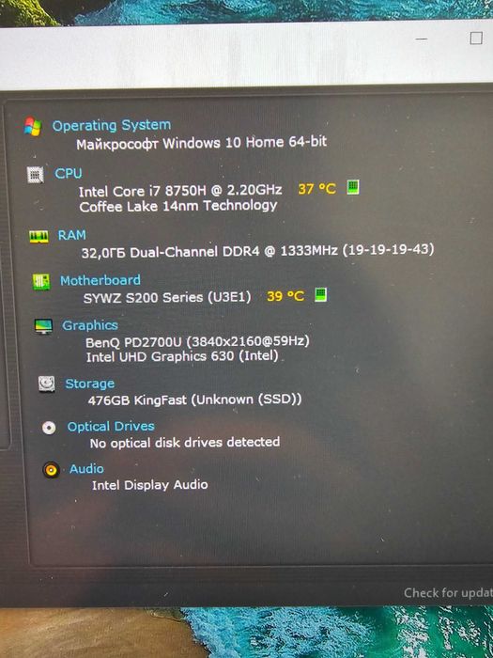493x658 pixels.
Task: Open the Motherboard section heading
Action: pos(100,280)
